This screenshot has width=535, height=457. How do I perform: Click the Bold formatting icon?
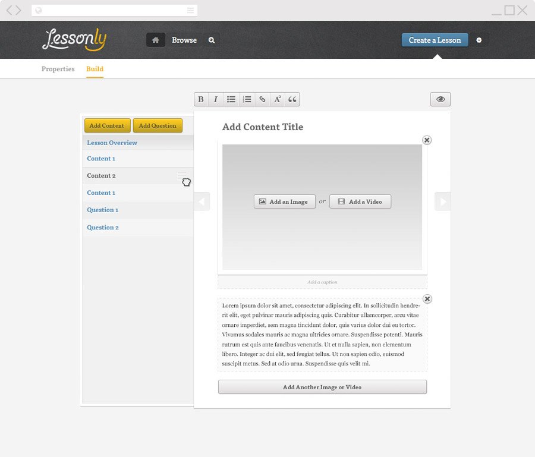201,99
